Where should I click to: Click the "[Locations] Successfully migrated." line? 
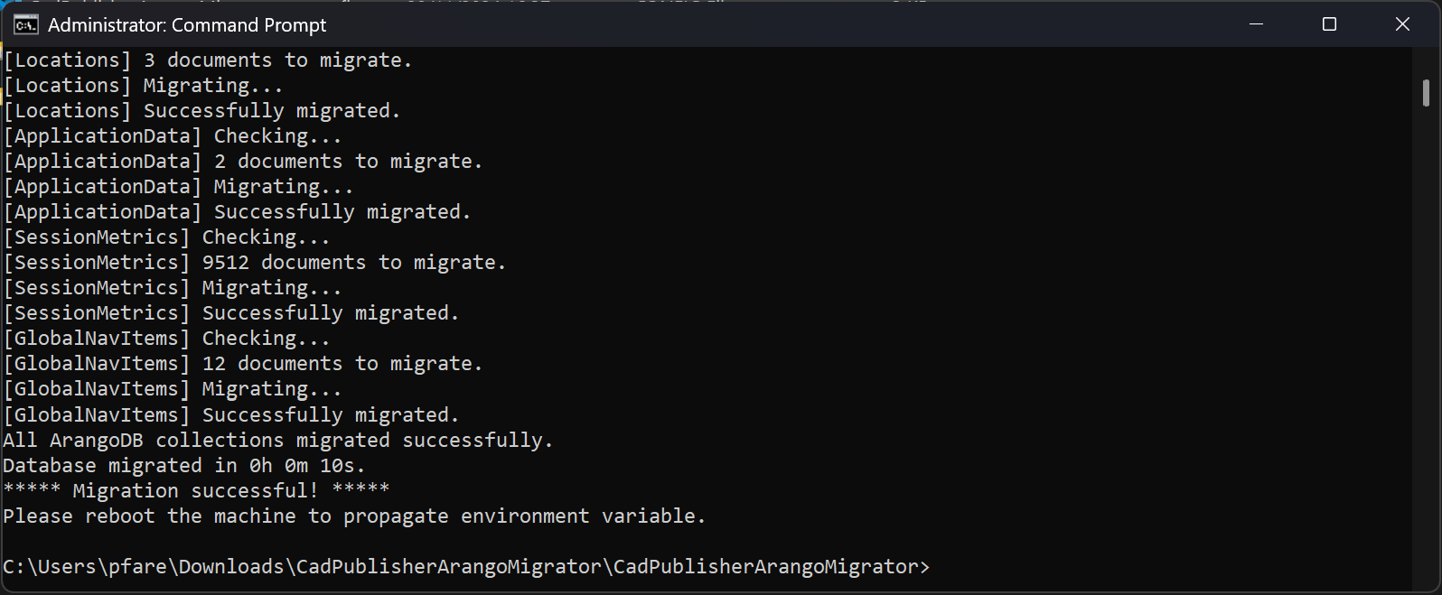coord(201,111)
